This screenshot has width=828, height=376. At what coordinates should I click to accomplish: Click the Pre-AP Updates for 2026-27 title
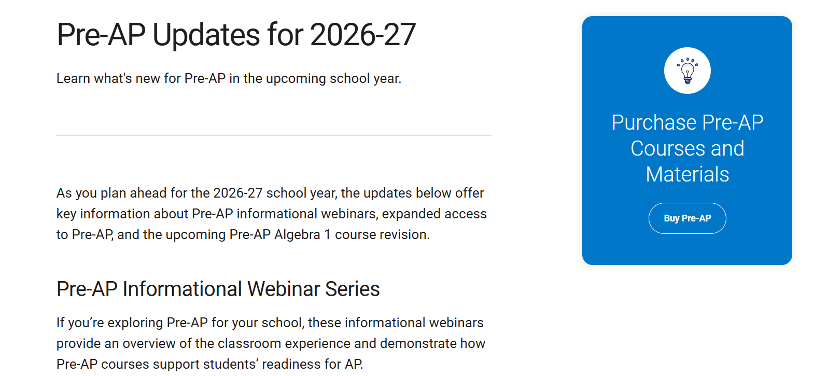pyautogui.click(x=236, y=35)
